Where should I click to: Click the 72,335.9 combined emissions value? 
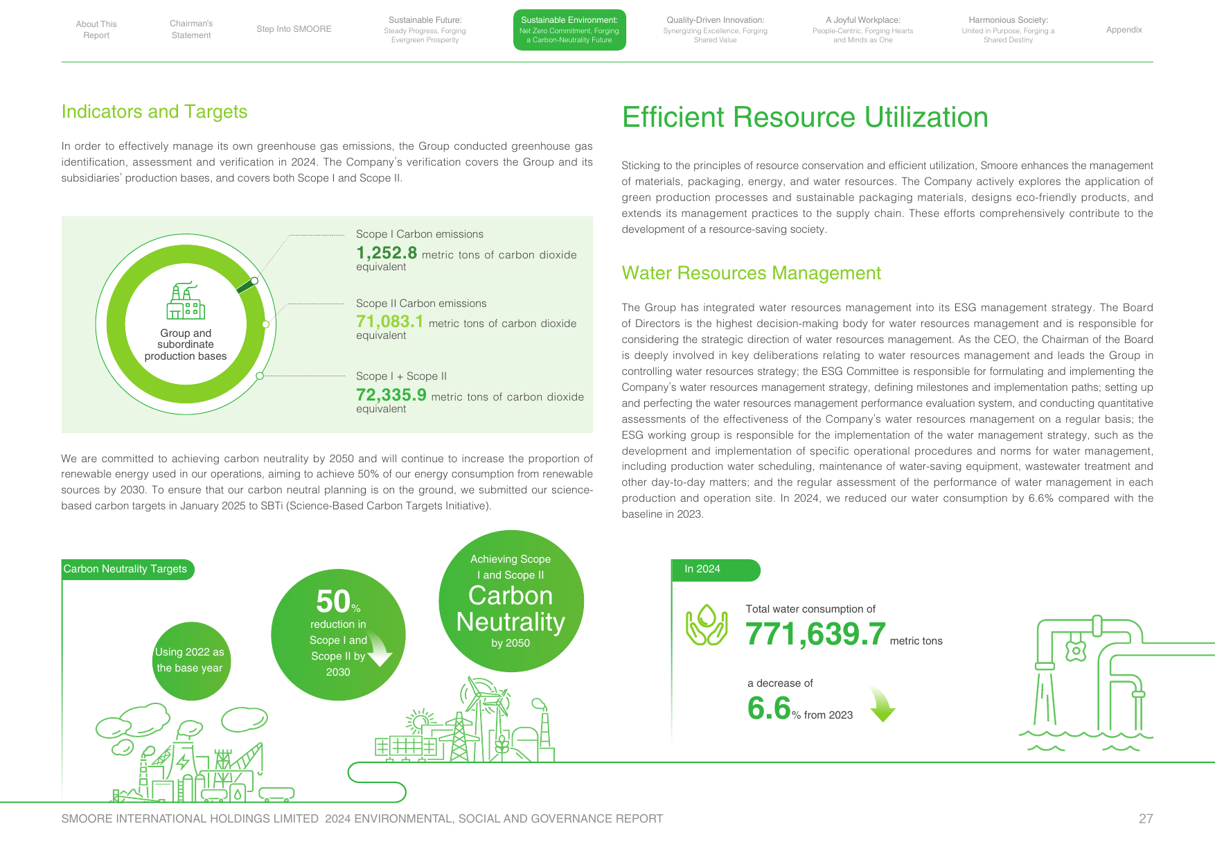(x=391, y=394)
